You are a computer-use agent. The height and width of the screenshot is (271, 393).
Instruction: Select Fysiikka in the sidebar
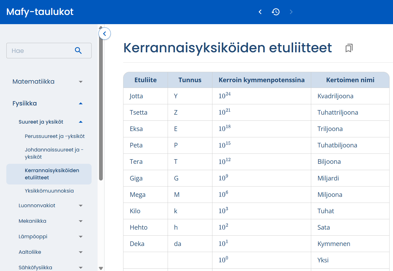(25, 103)
